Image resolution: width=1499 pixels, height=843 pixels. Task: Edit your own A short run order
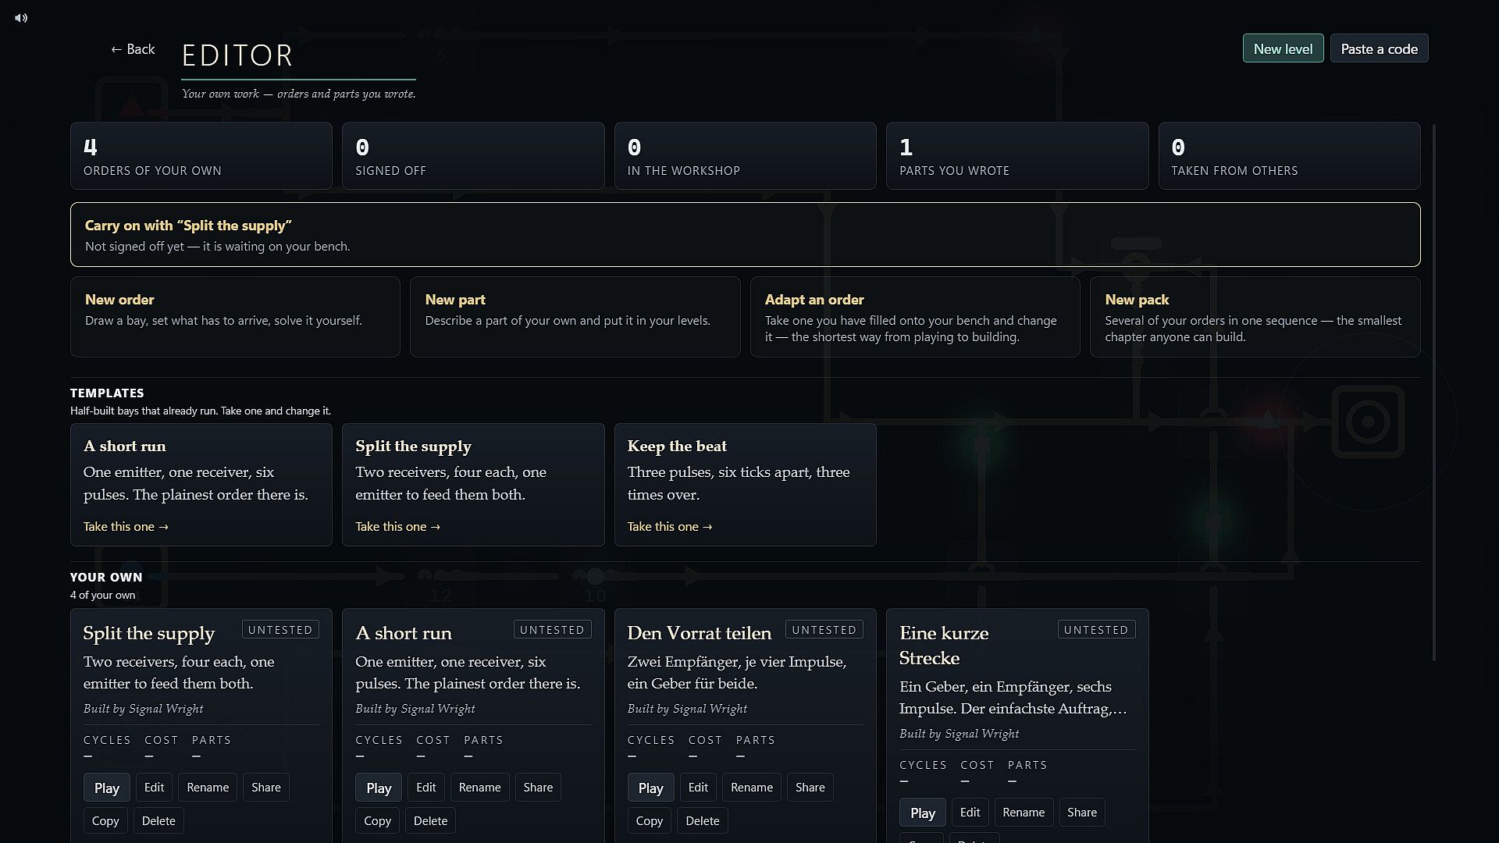[426, 788]
